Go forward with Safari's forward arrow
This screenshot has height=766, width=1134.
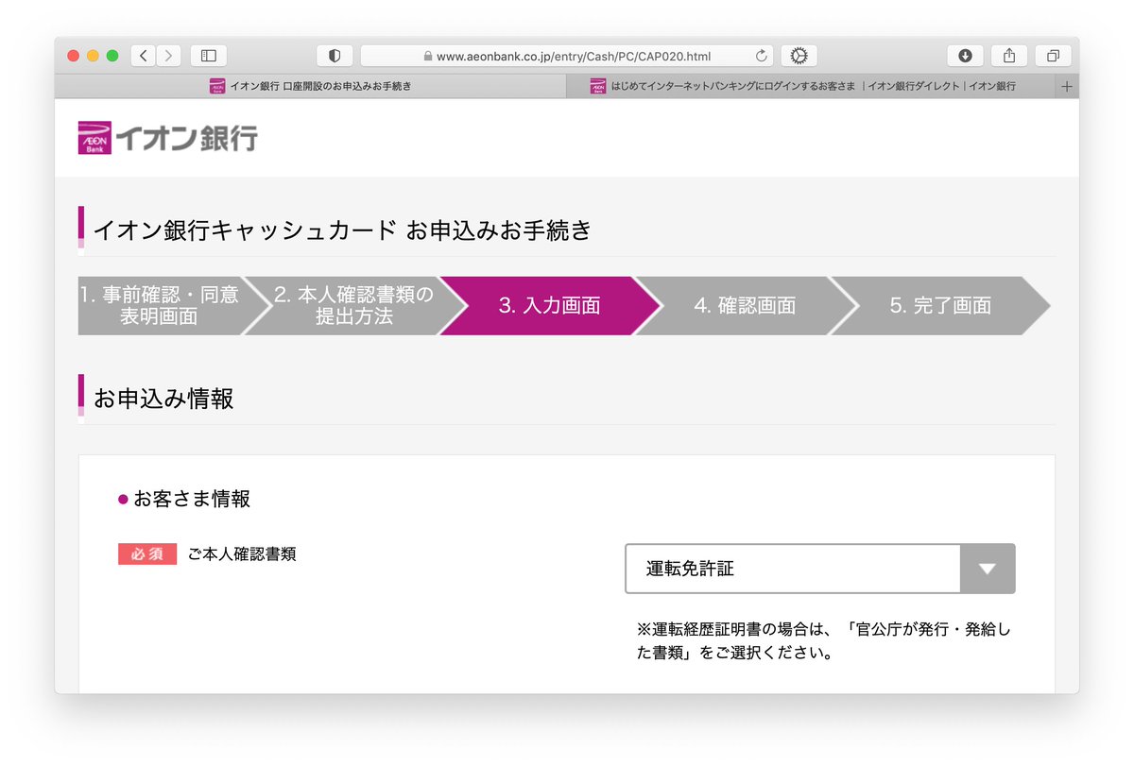coord(169,56)
